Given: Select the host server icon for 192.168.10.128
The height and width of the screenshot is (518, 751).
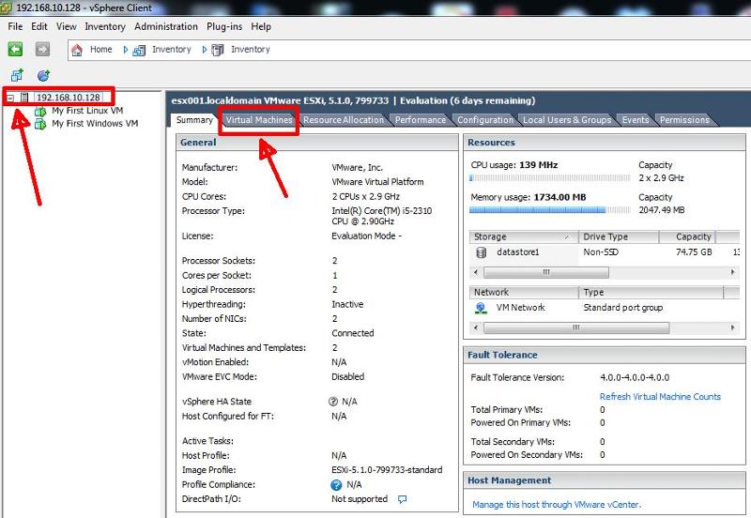Looking at the screenshot, I should pyautogui.click(x=24, y=98).
